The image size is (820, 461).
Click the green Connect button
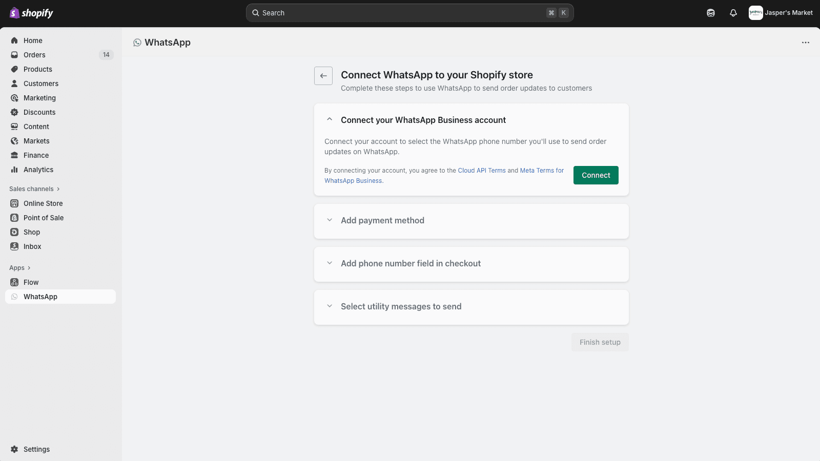596,175
